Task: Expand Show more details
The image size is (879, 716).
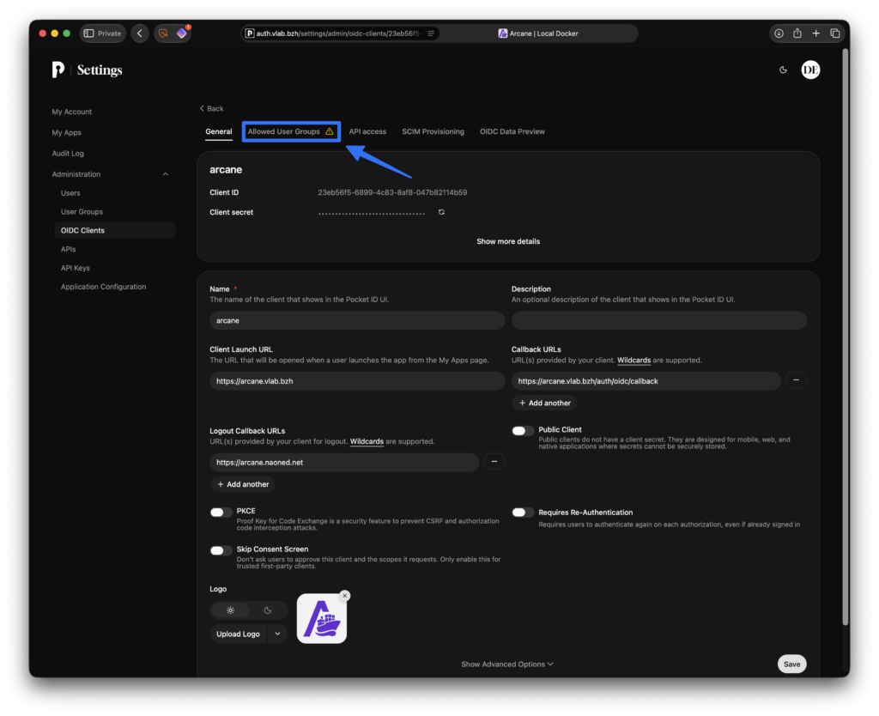Action: 508,241
